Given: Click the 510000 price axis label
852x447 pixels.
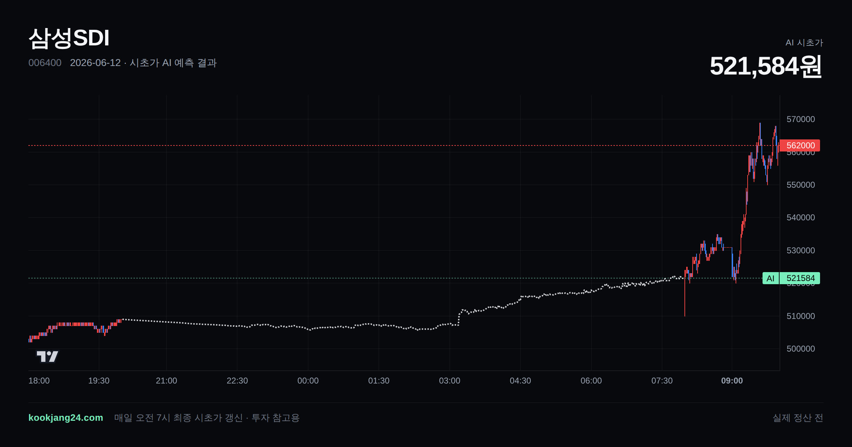Looking at the screenshot, I should coord(801,316).
